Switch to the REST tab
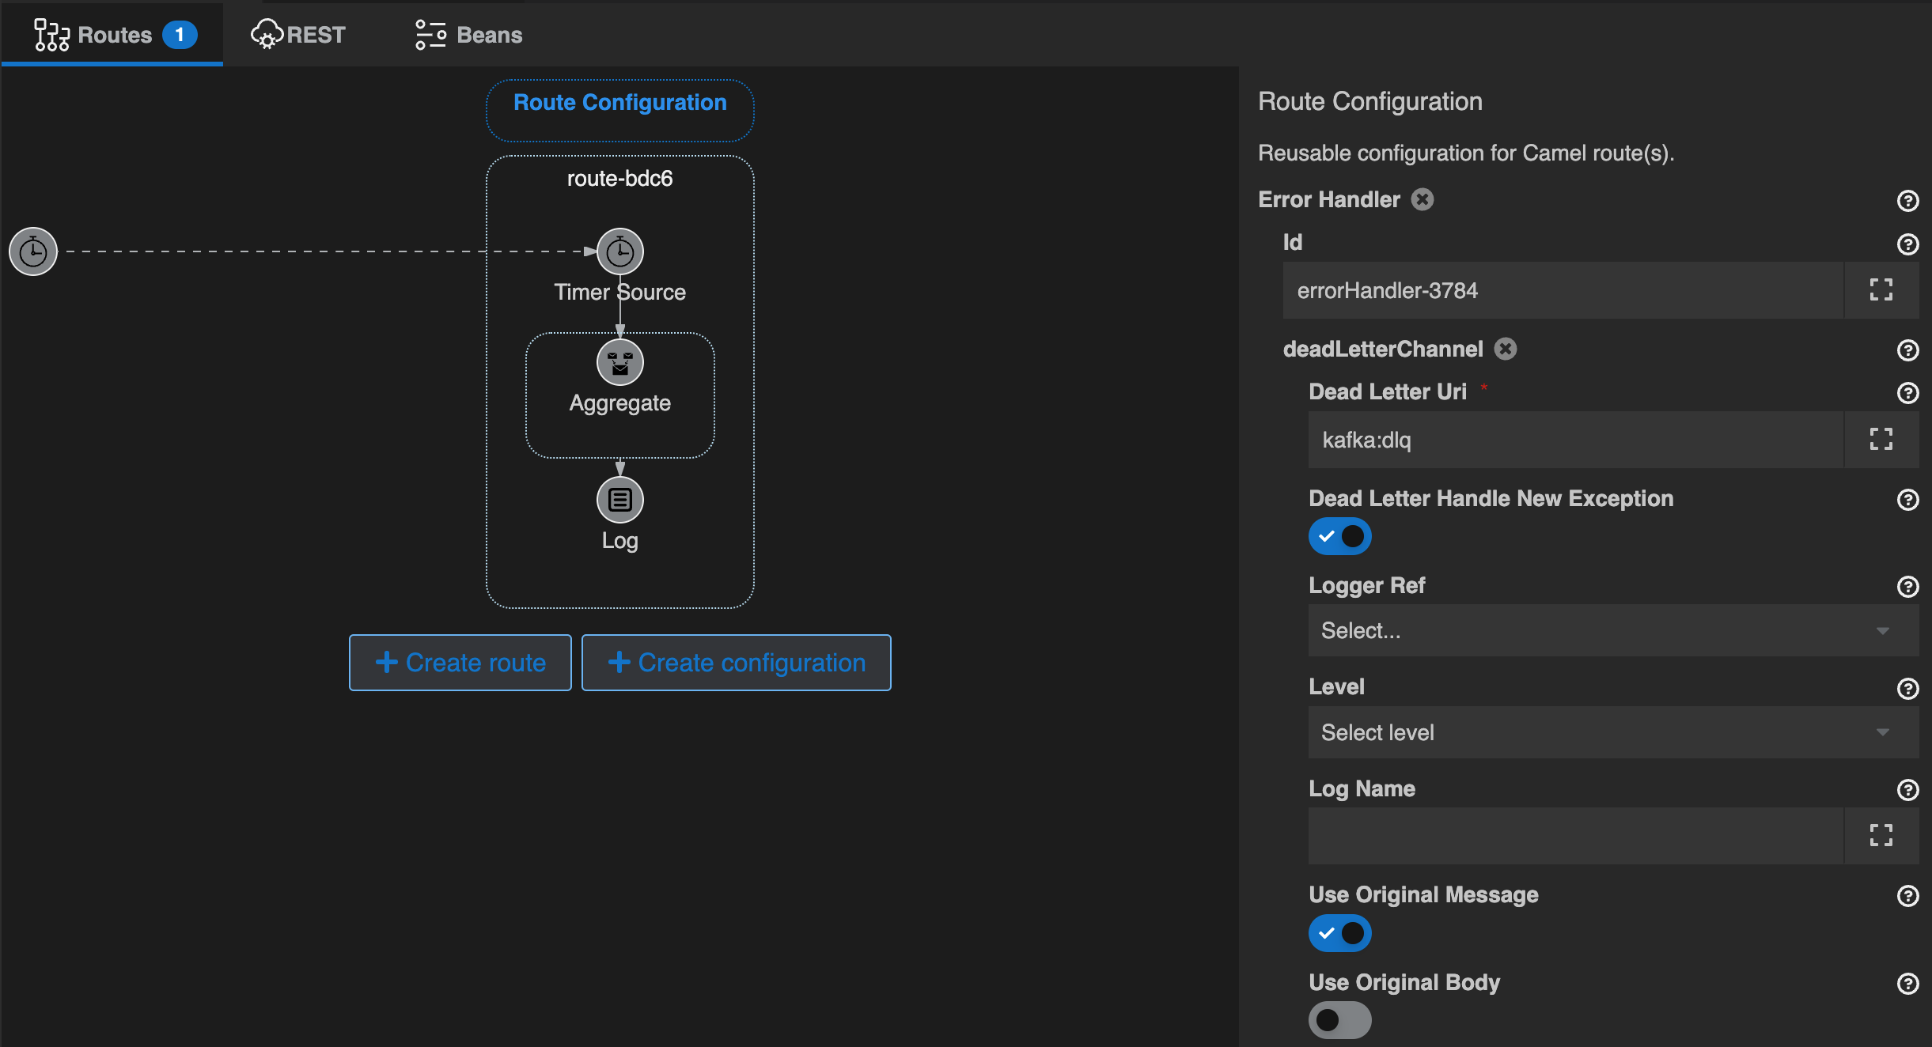Viewport: 1932px width, 1047px height. tap(299, 35)
